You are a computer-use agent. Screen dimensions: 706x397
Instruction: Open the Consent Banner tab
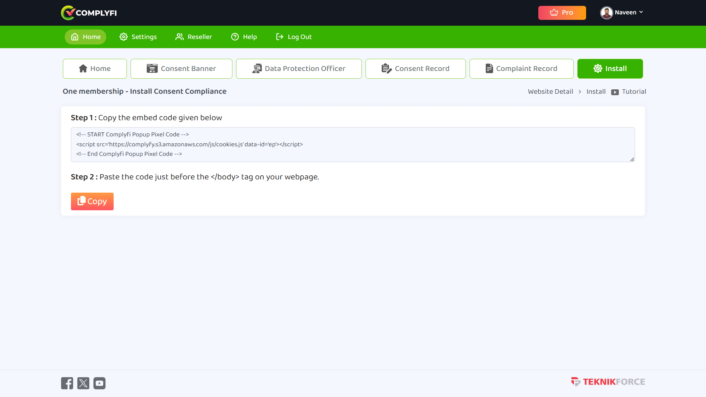[x=181, y=69]
